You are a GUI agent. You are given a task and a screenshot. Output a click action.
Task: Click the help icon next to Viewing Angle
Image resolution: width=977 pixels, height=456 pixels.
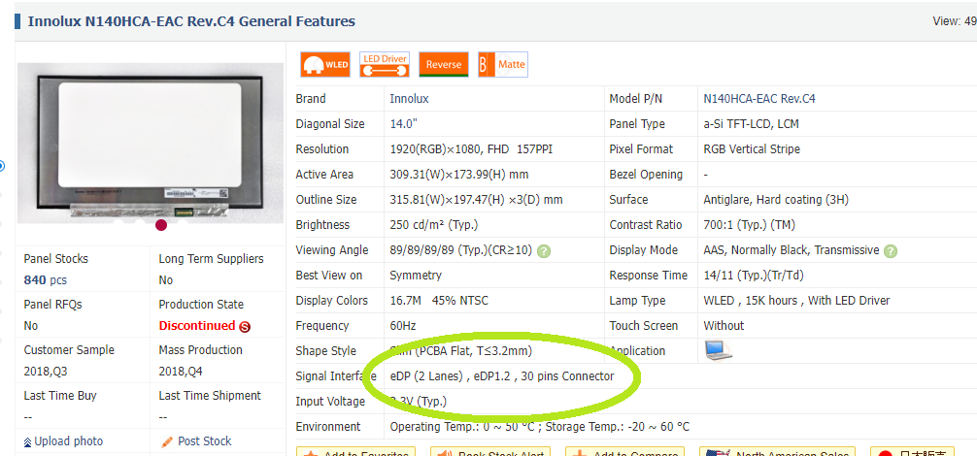click(x=544, y=251)
